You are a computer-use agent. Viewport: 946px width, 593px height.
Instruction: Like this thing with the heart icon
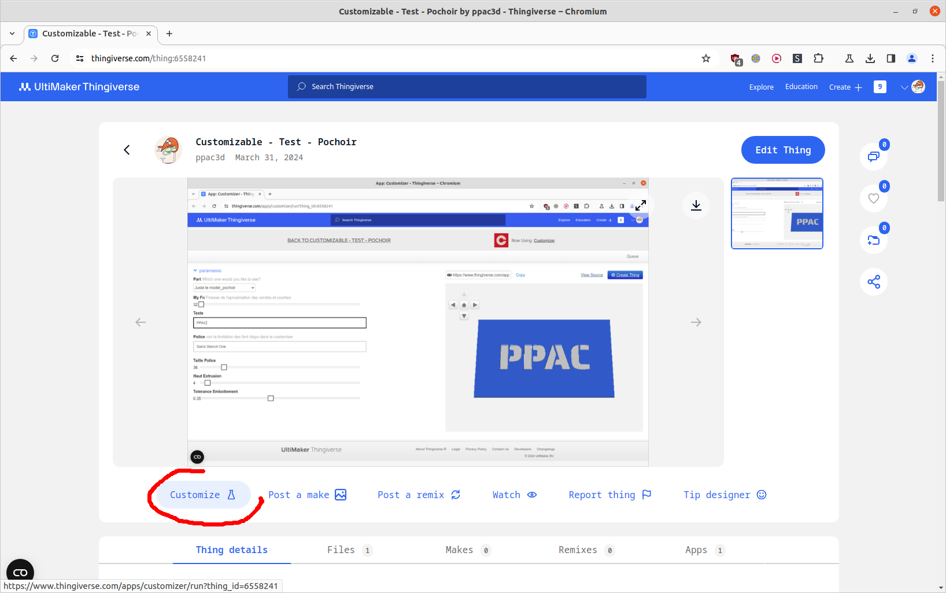point(874,198)
